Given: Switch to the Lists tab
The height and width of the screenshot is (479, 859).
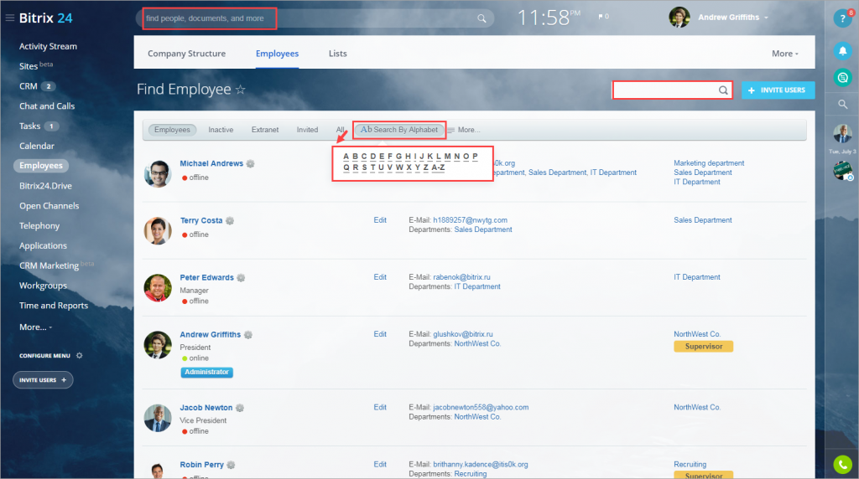Looking at the screenshot, I should click(x=337, y=54).
